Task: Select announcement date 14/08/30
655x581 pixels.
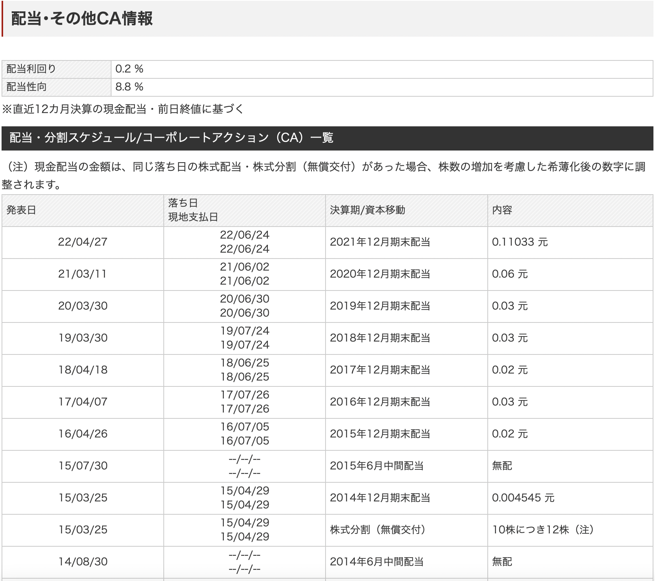Action: click(83, 562)
